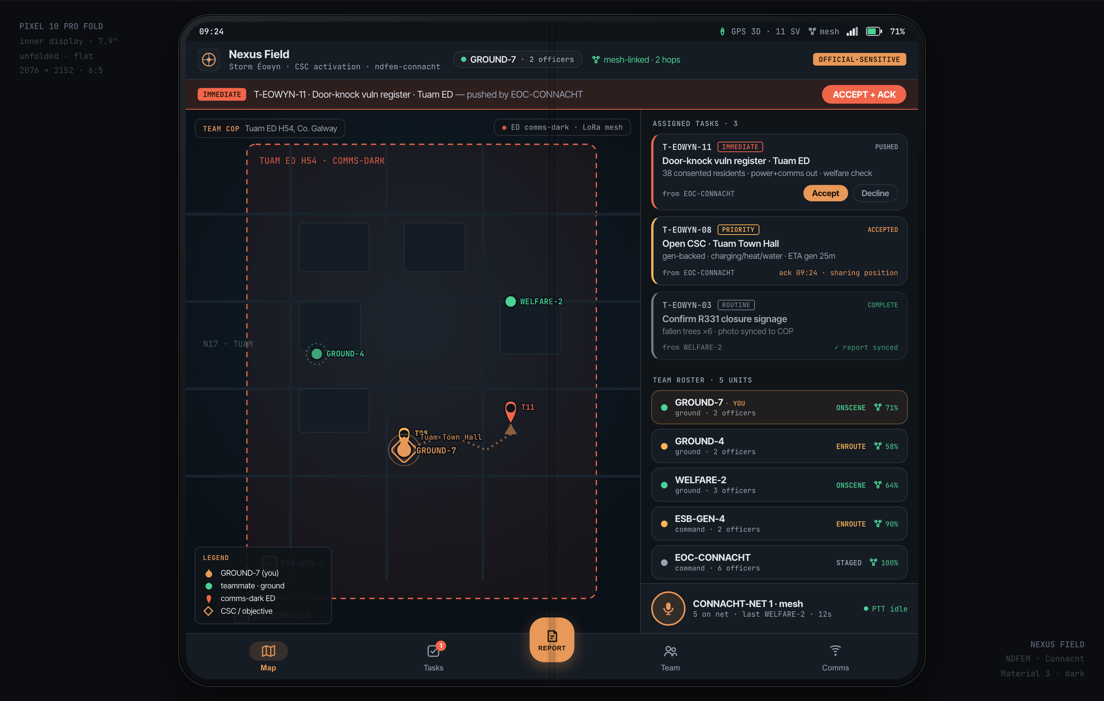Tap the red dot in ED comms-dark chip

[504, 128]
